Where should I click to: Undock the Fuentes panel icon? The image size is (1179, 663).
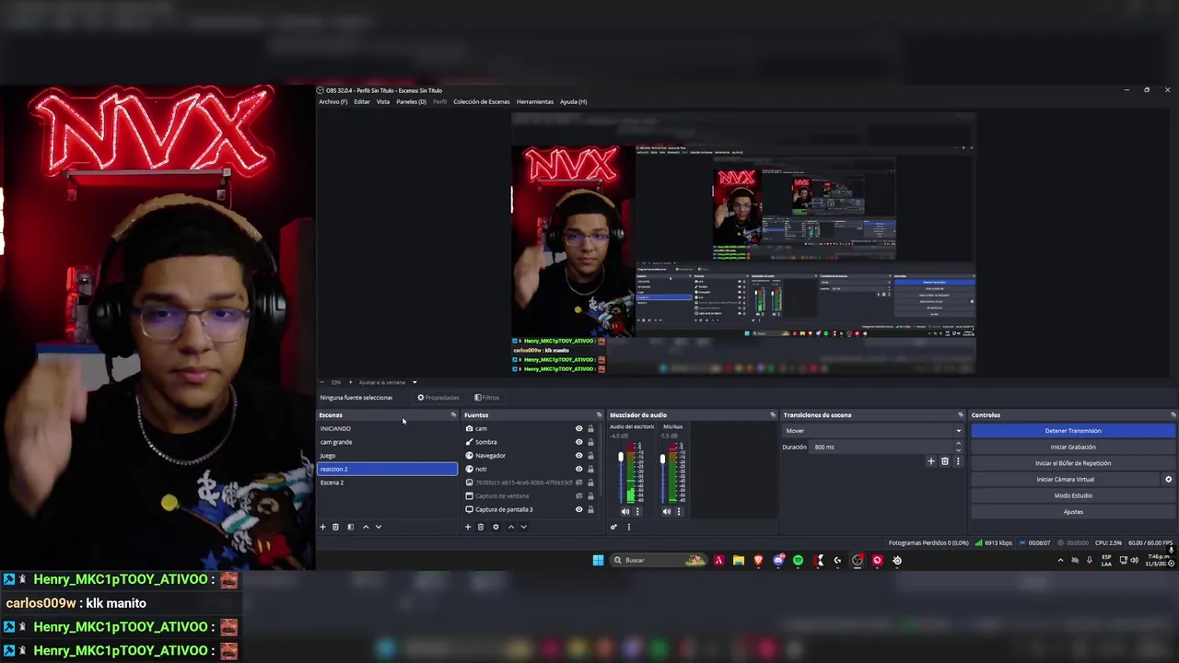[599, 415]
